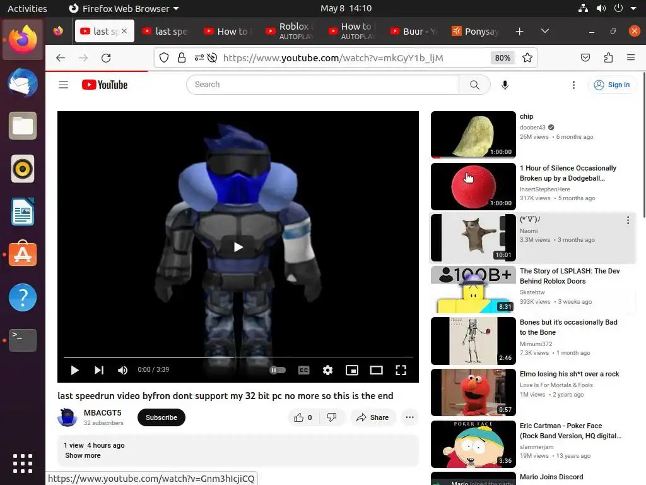Dislike the video with thumbs down
The height and width of the screenshot is (485, 646).
pos(332,417)
